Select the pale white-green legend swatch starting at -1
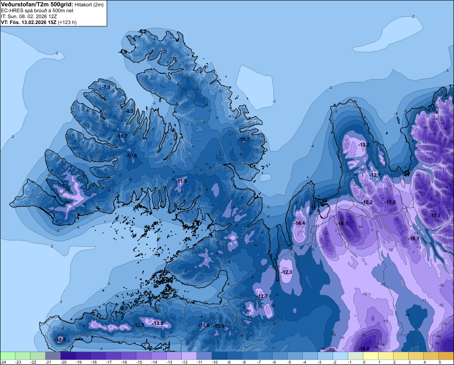Image resolution: width=454 pixels, height=365 pixels. [355, 356]
